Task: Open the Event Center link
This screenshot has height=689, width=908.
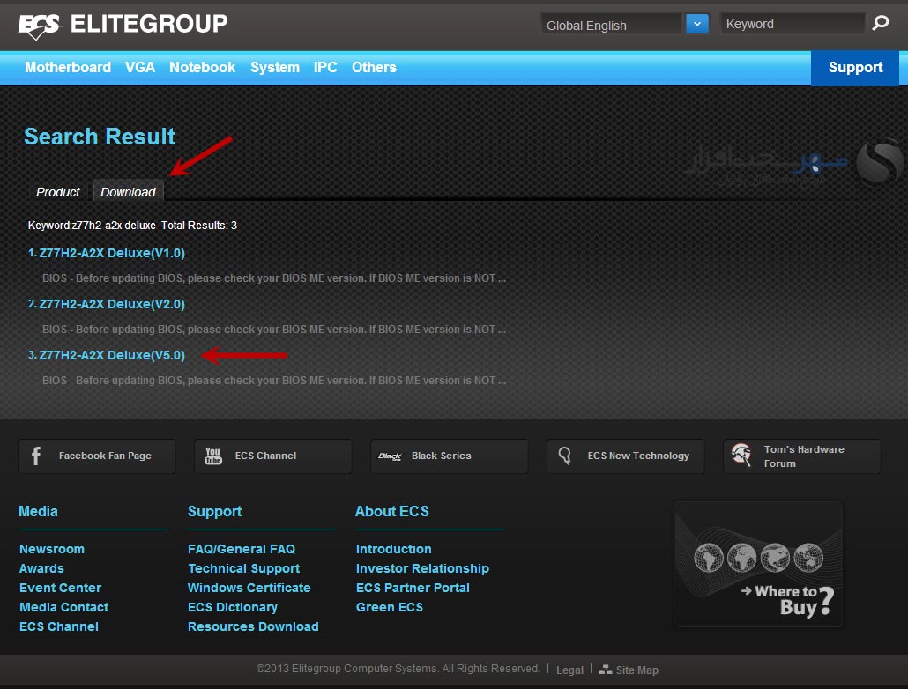Action: click(x=60, y=588)
